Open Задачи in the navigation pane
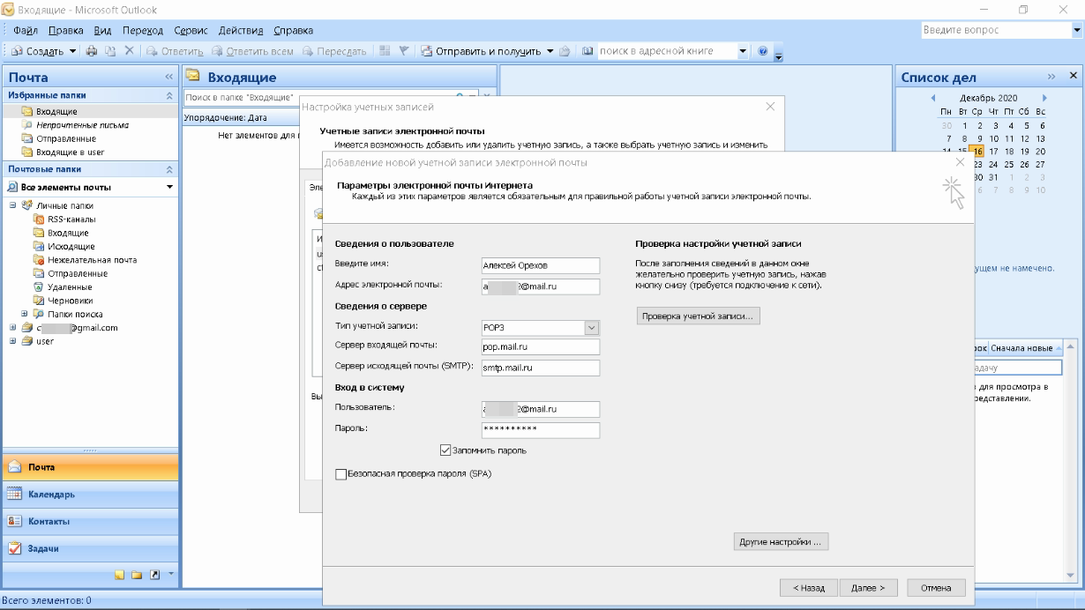 click(43, 548)
